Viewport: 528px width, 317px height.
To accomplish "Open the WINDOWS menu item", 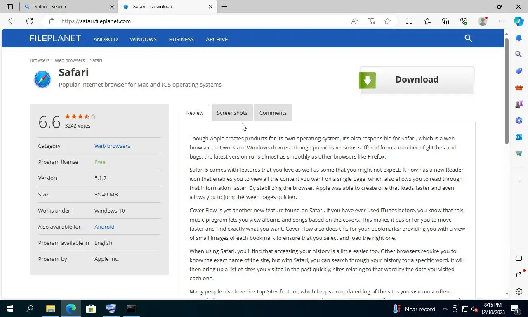I will click(x=143, y=39).
